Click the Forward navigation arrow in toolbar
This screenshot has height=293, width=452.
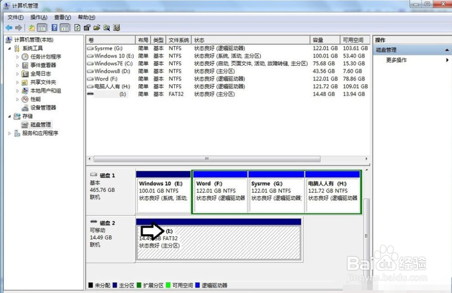pos(19,28)
